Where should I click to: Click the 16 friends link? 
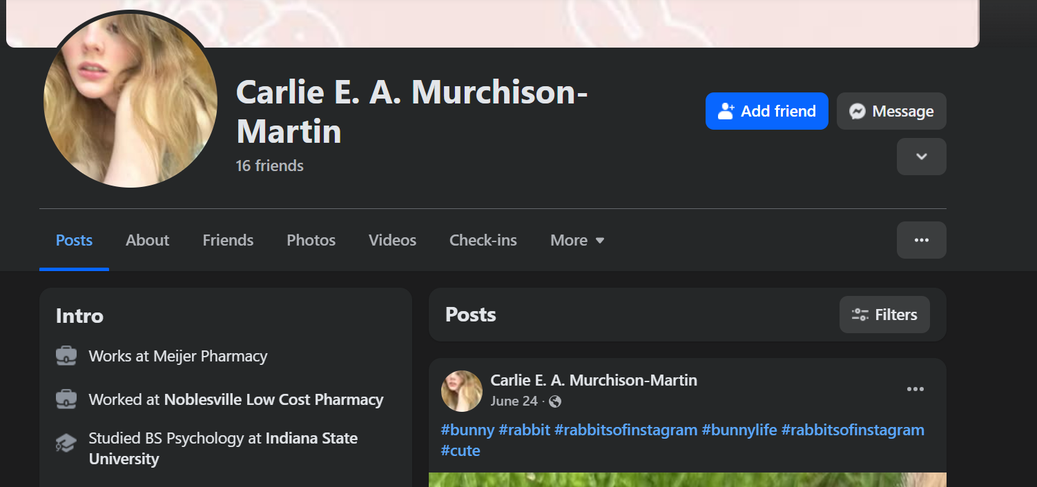(x=270, y=166)
